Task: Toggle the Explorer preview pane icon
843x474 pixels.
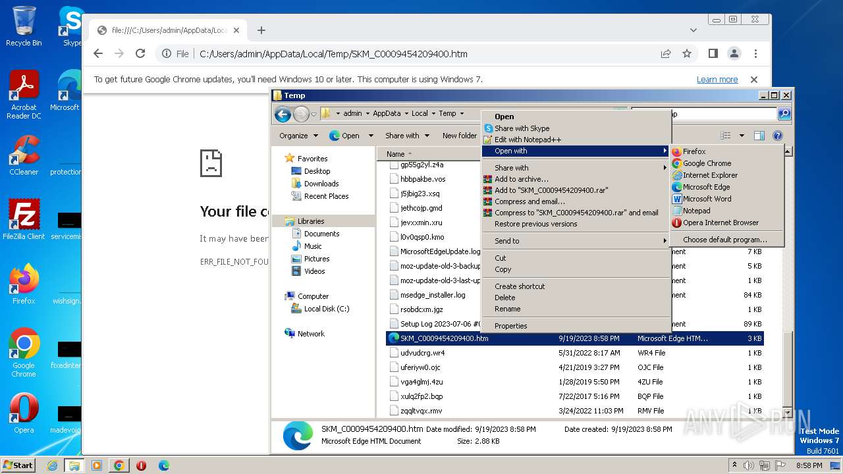Action: pos(759,136)
